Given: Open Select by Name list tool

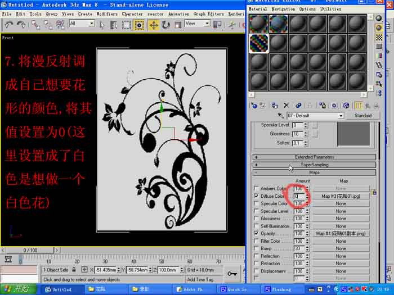Looking at the screenshot, I should pos(114,25).
